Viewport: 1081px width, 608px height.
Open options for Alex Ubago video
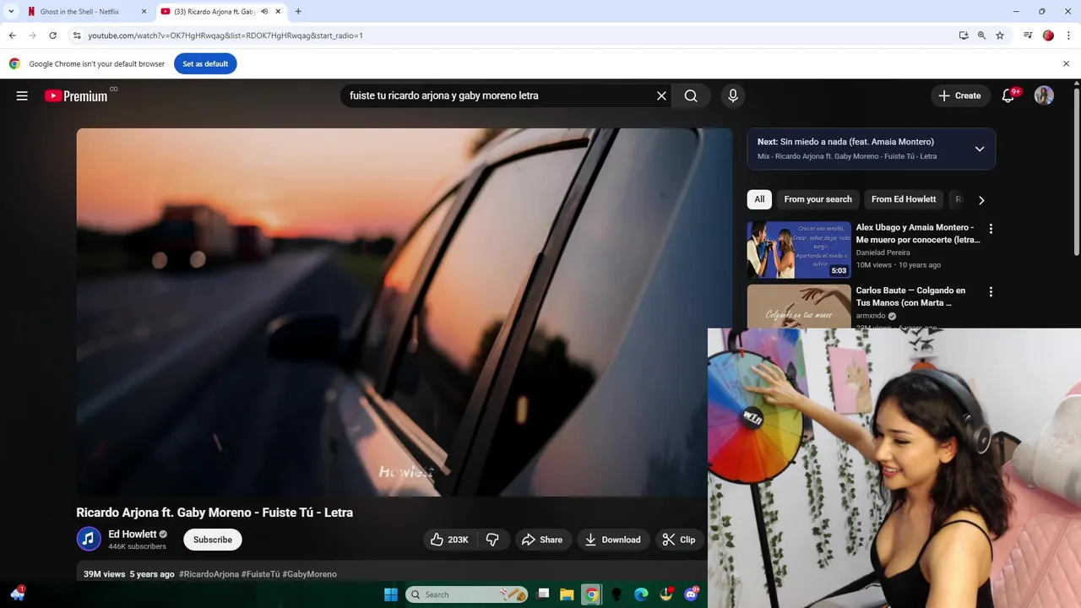point(991,228)
